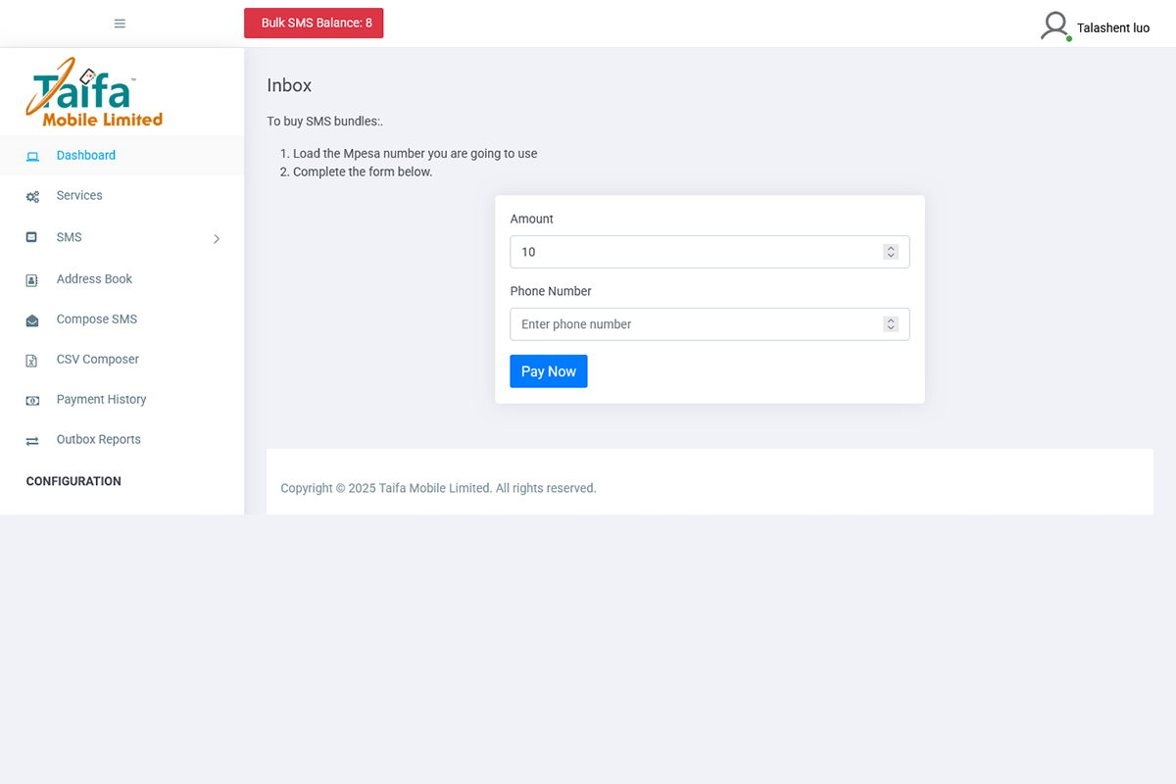
Task: Focus the Amount input field
Action: pyautogui.click(x=696, y=252)
